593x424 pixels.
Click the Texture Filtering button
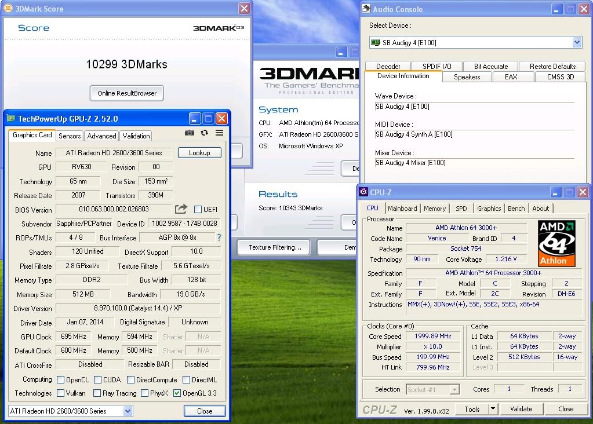click(x=275, y=247)
